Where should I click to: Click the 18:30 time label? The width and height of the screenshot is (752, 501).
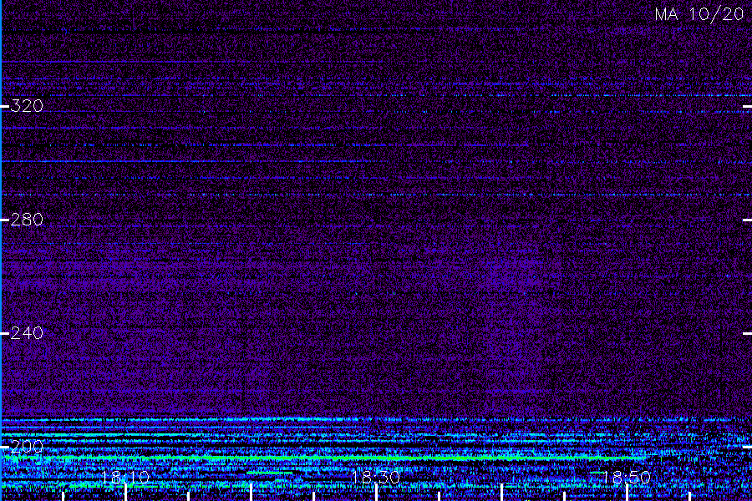pyautogui.click(x=376, y=477)
